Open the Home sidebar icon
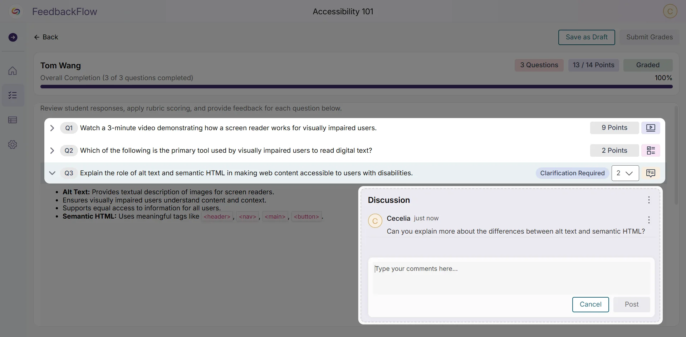686x337 pixels. click(13, 70)
